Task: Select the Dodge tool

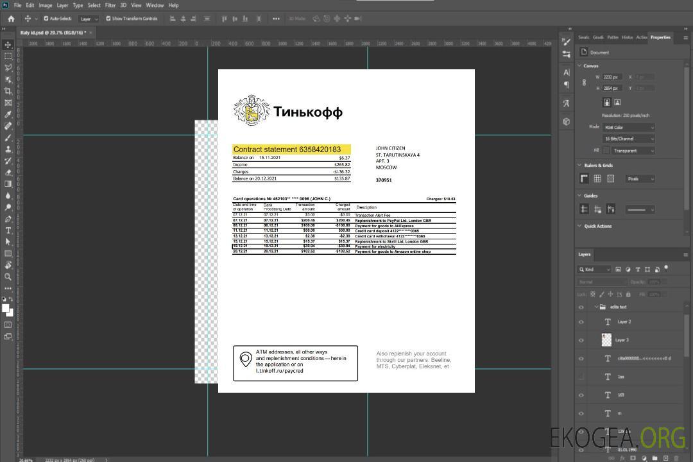Action: [x=8, y=207]
